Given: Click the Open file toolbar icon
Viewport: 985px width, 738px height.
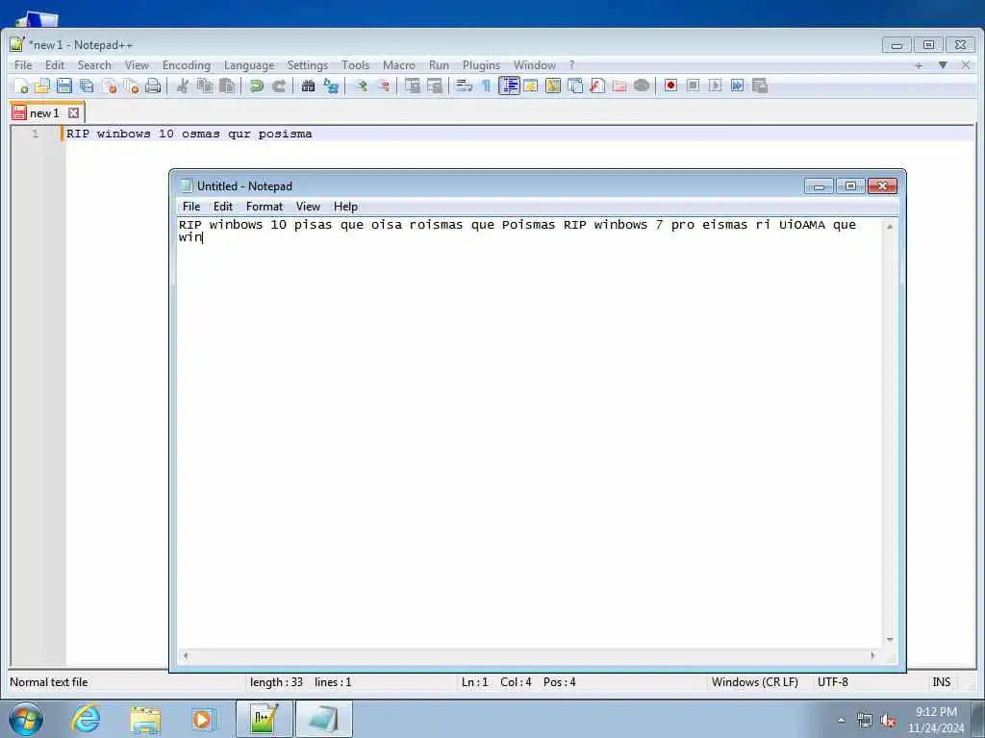Looking at the screenshot, I should tap(42, 86).
